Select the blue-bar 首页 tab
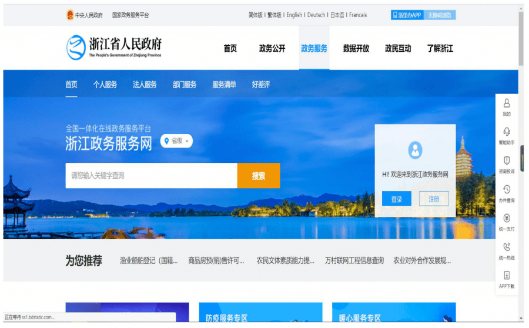Viewport: 529px width, 328px height. [x=71, y=85]
